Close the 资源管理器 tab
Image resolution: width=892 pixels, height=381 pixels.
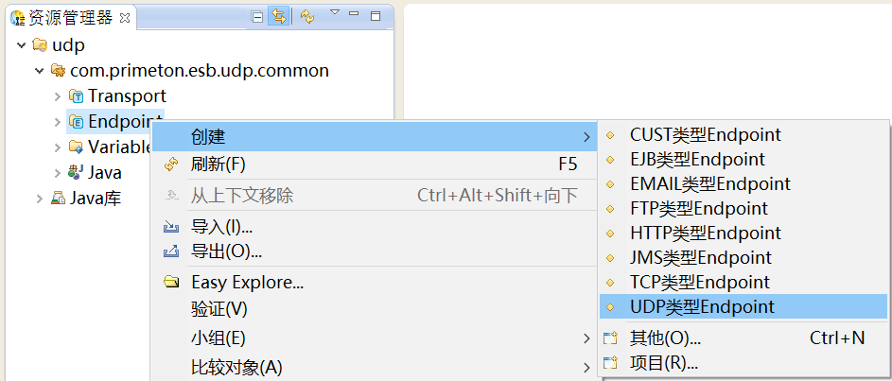125,17
